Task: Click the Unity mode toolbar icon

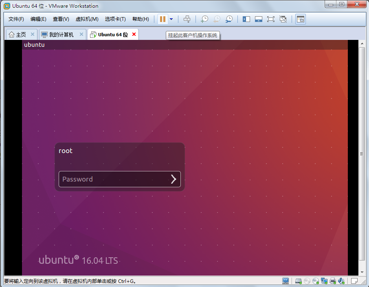Action: (x=283, y=19)
